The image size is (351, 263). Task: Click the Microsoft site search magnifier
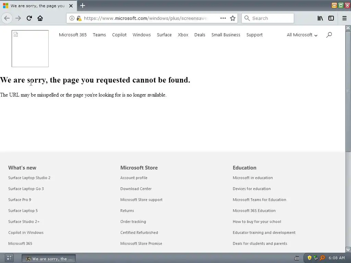pyautogui.click(x=329, y=35)
